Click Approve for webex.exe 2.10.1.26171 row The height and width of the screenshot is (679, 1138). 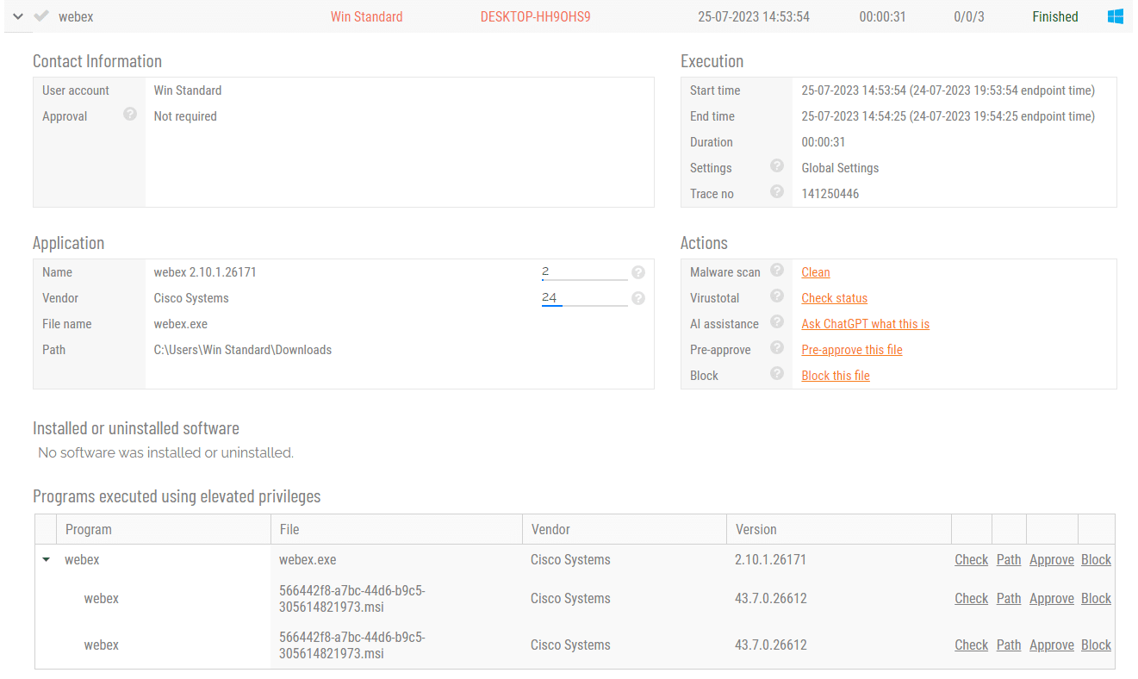point(1052,560)
